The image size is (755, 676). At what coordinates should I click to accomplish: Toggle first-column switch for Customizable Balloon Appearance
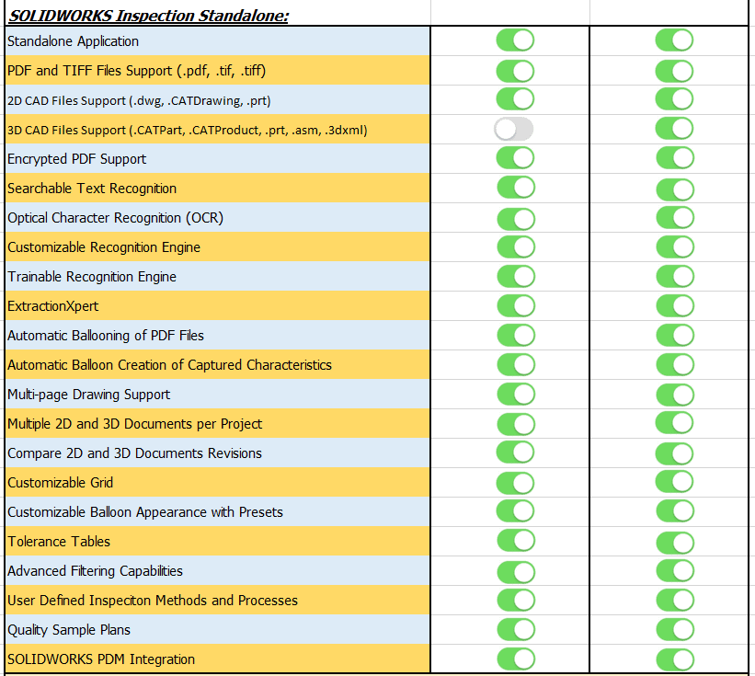(x=515, y=510)
